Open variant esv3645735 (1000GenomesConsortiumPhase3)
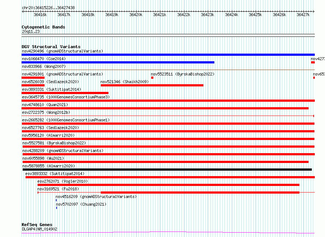 [x=66, y=97]
